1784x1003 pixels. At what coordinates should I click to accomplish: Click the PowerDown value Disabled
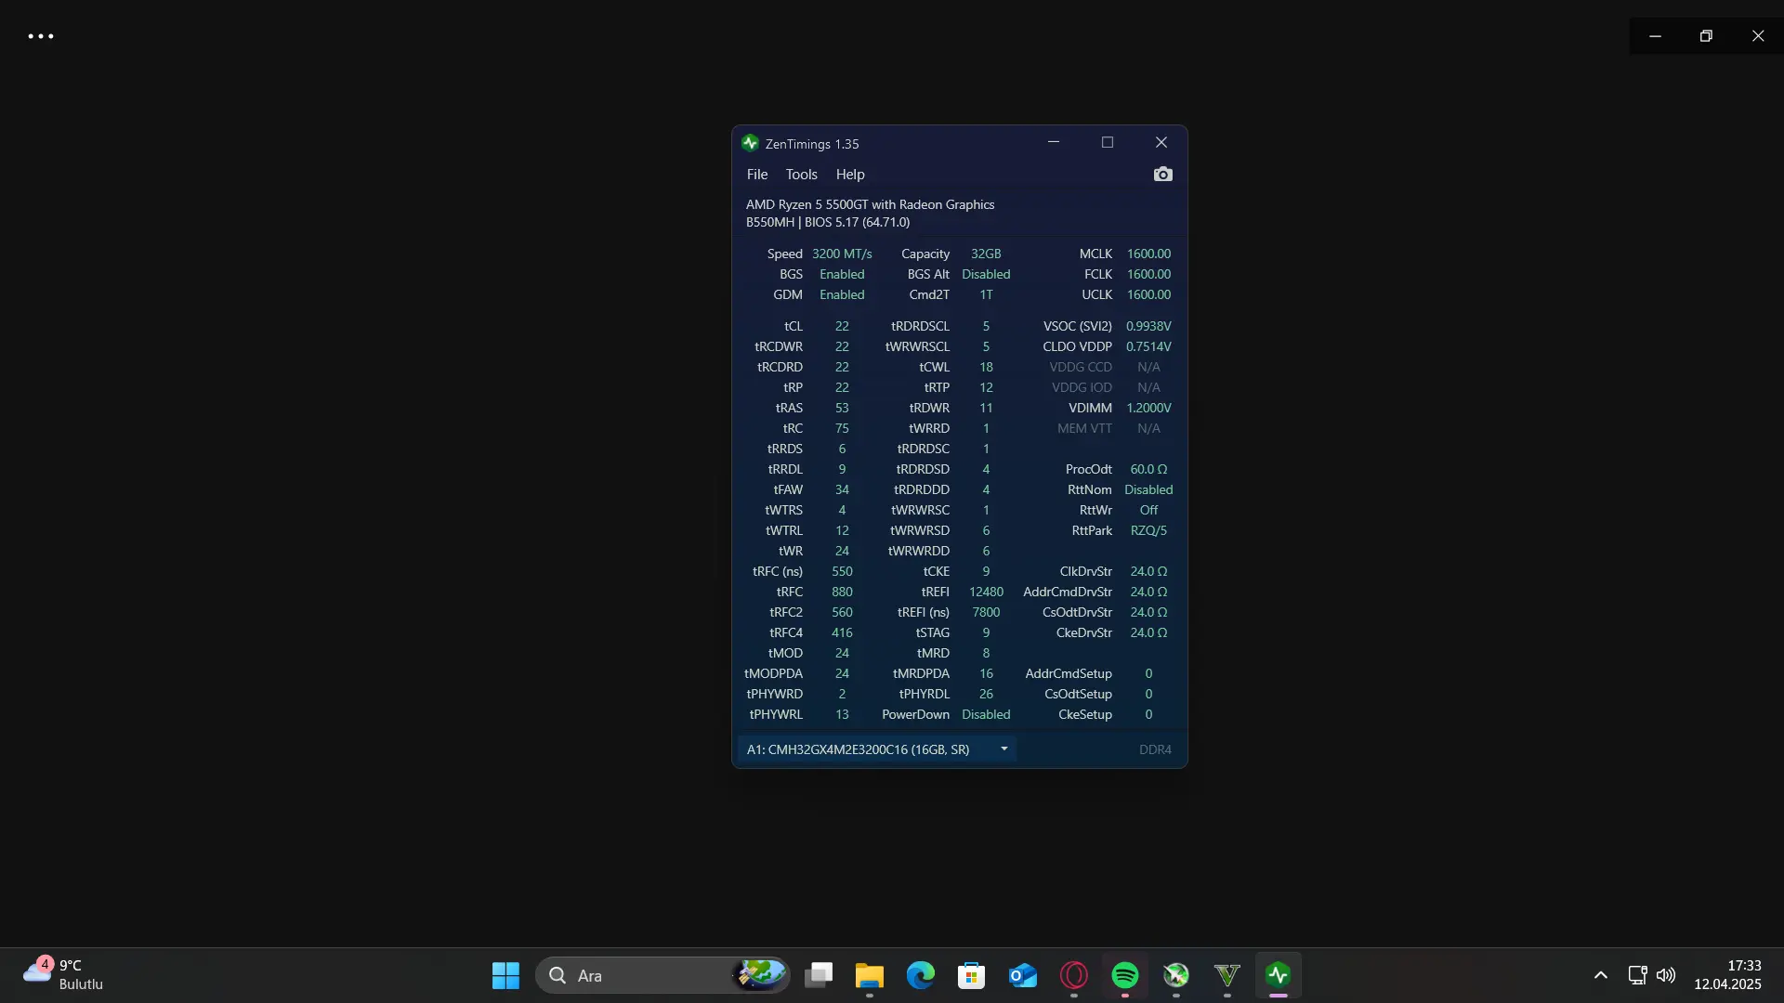pyautogui.click(x=986, y=714)
